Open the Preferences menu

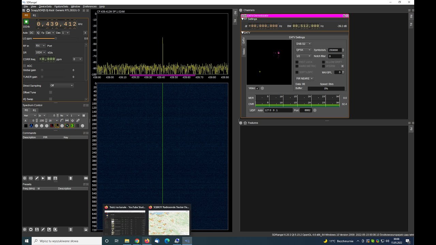point(90,6)
